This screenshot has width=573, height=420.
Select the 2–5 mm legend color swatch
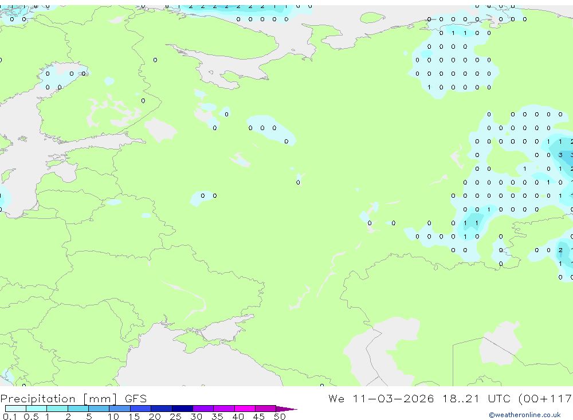pyautogui.click(x=78, y=409)
